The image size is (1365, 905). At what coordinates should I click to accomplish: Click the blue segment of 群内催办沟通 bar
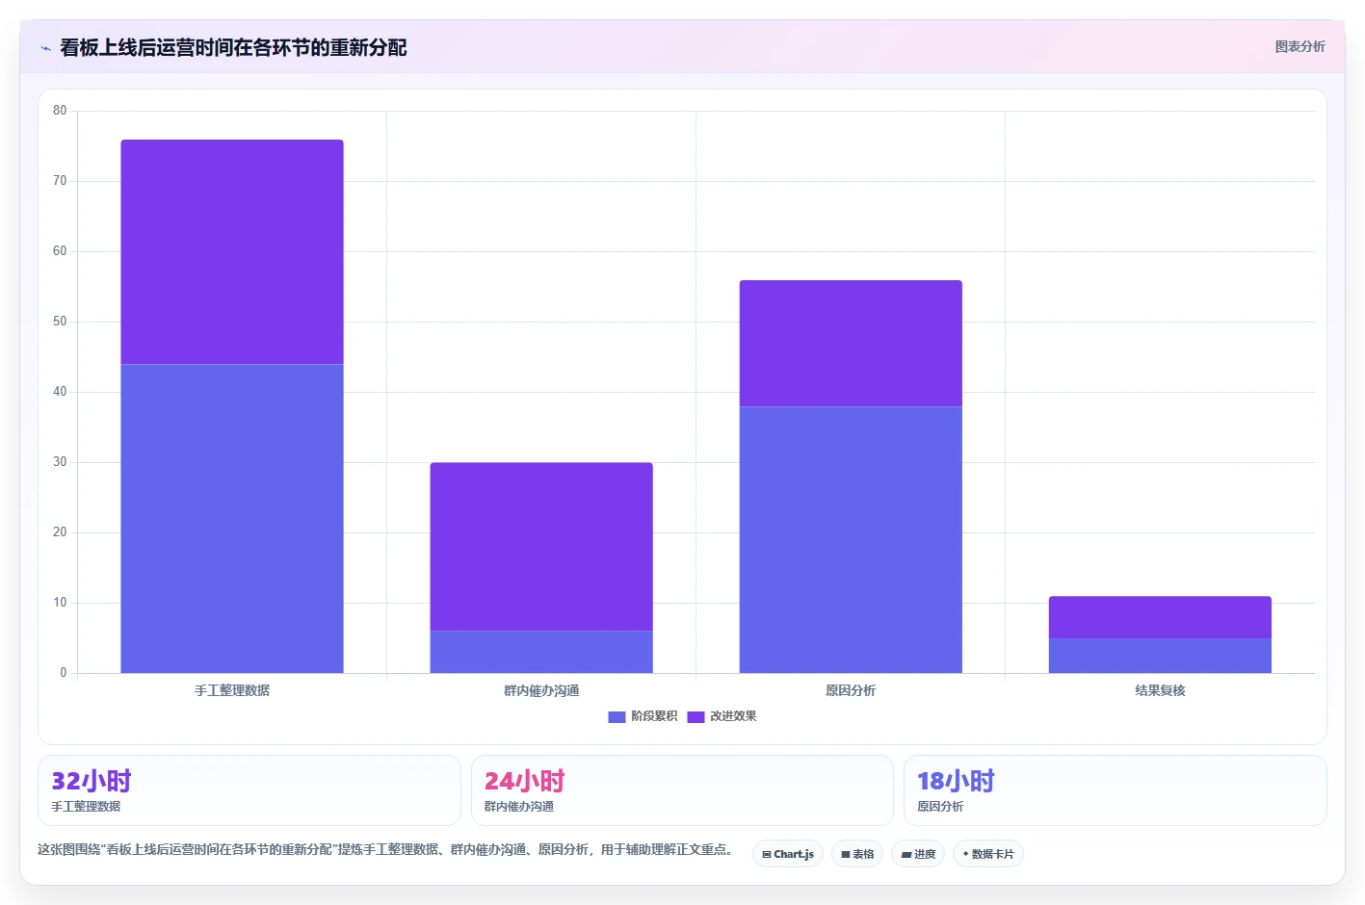click(x=541, y=652)
